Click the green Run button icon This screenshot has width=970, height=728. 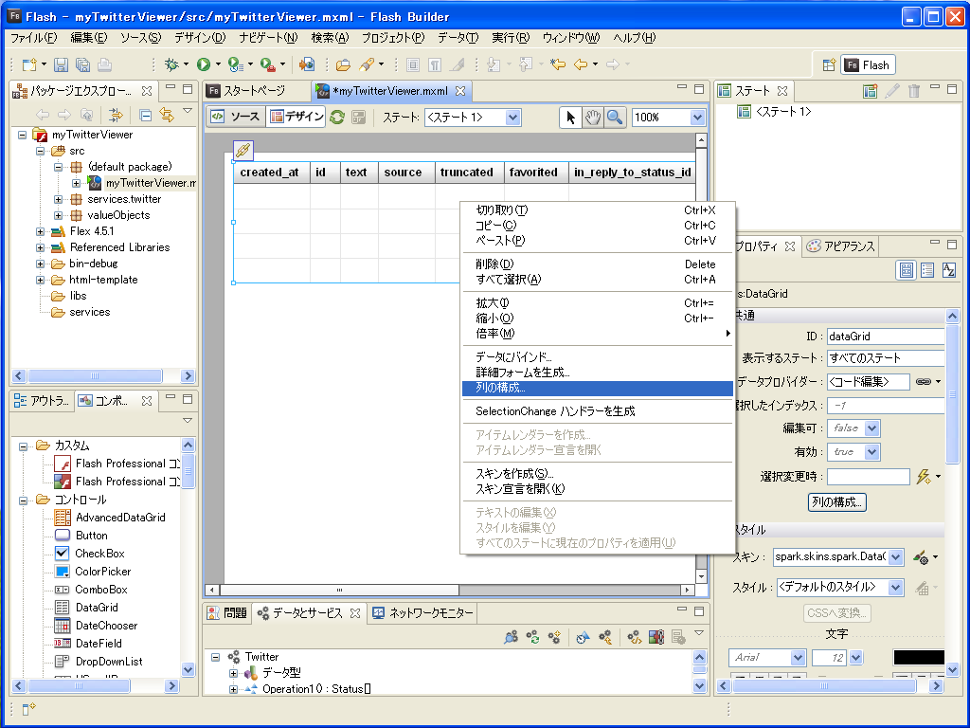(204, 64)
